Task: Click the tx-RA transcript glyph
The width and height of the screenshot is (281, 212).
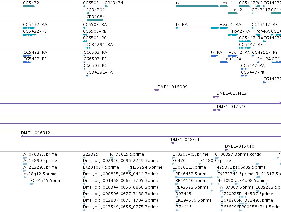Action: point(197,28)
